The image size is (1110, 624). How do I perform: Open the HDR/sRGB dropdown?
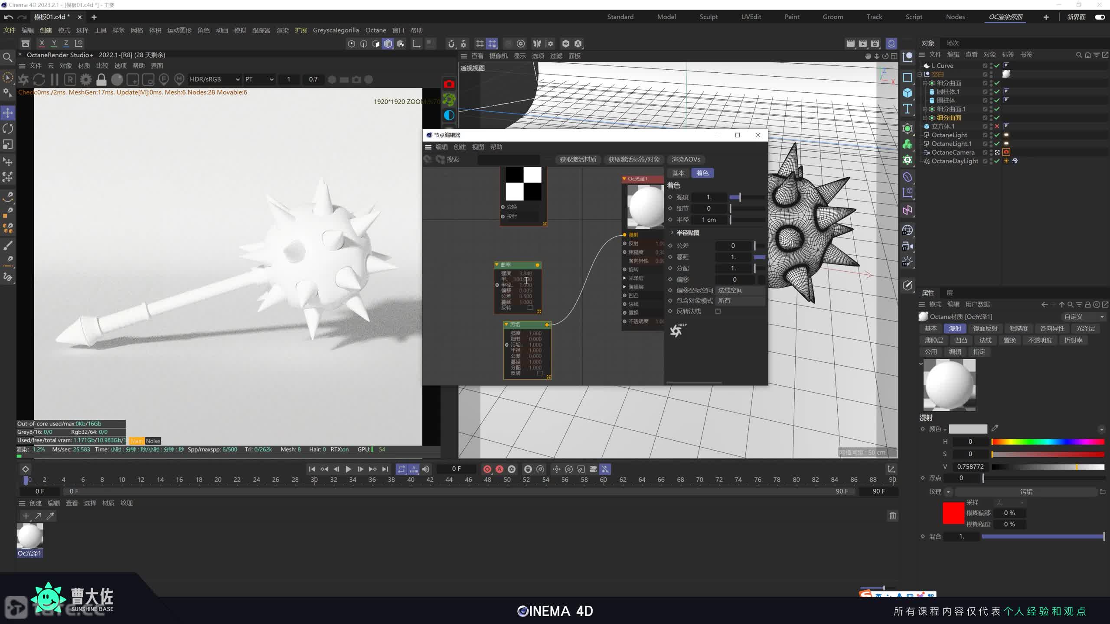(215, 79)
